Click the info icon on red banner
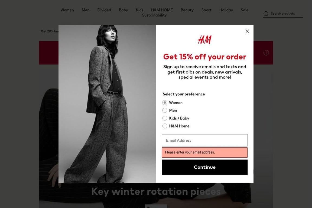Image resolution: width=312 pixels, height=208 pixels. pos(266,53)
